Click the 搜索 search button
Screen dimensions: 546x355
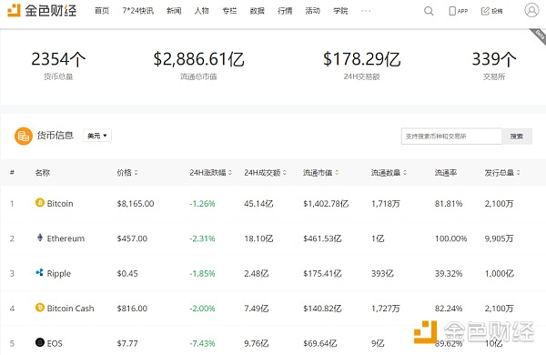pos(517,137)
